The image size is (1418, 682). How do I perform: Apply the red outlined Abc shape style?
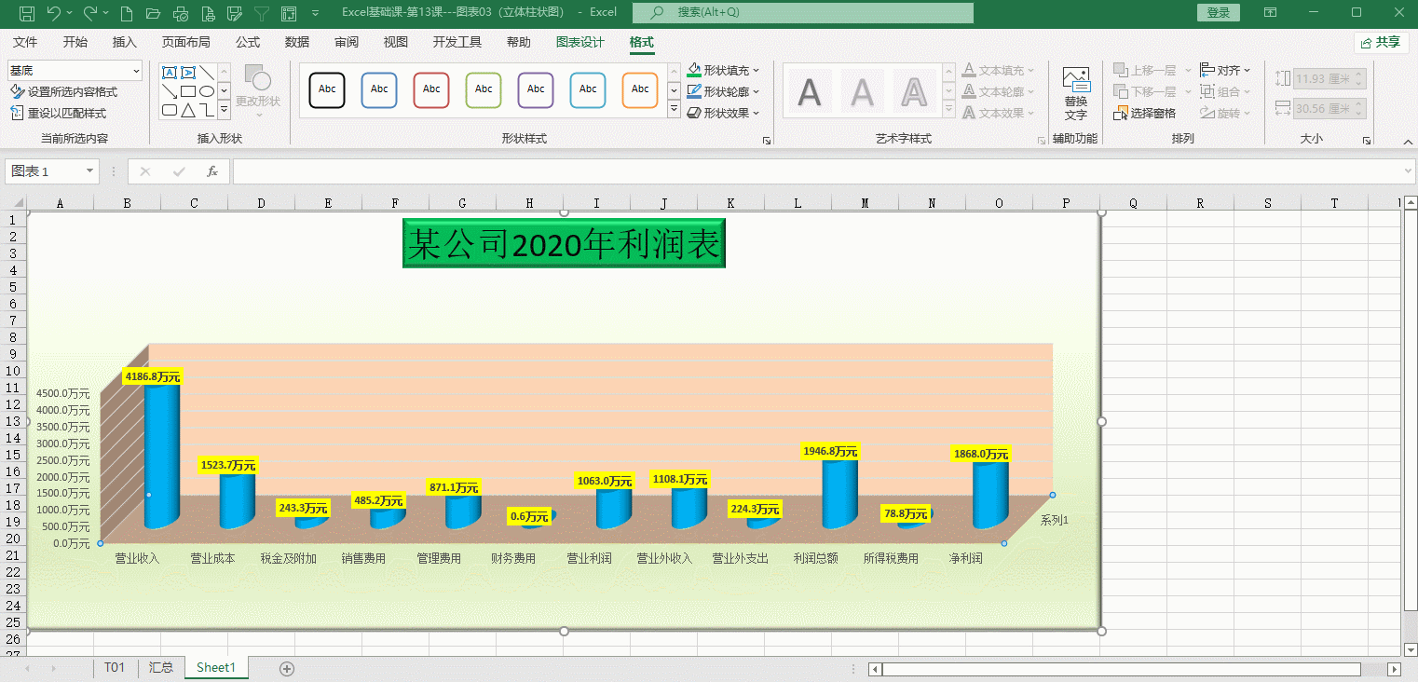click(431, 89)
